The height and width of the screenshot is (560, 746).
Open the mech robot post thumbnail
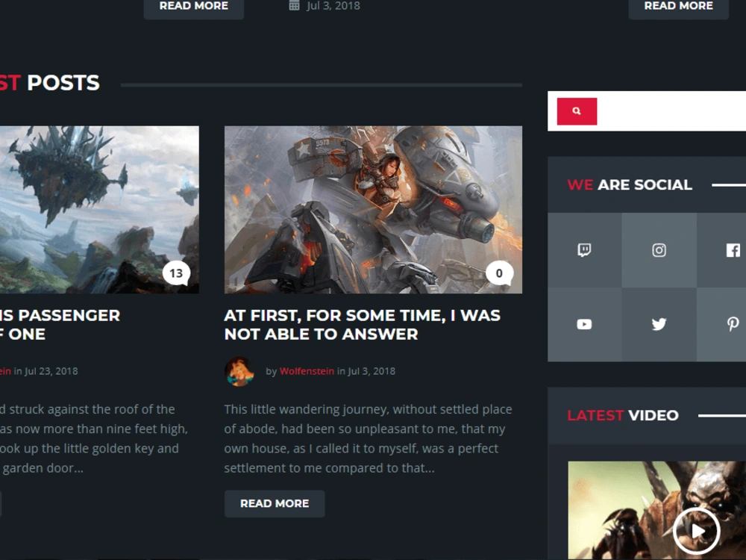(x=373, y=210)
